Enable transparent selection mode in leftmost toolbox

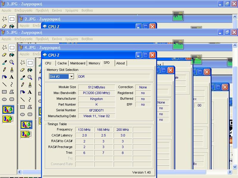8,119
